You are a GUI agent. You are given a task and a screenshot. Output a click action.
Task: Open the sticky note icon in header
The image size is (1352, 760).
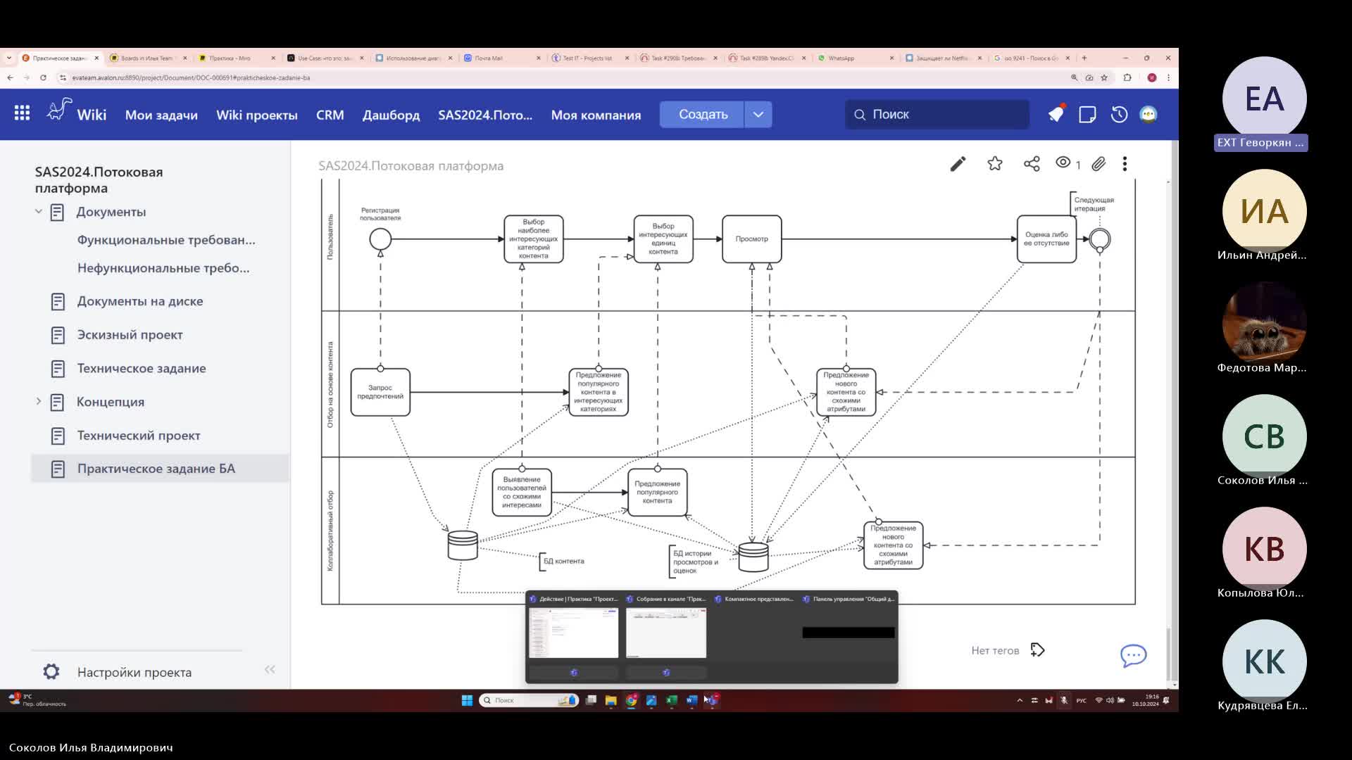pos(1087,114)
